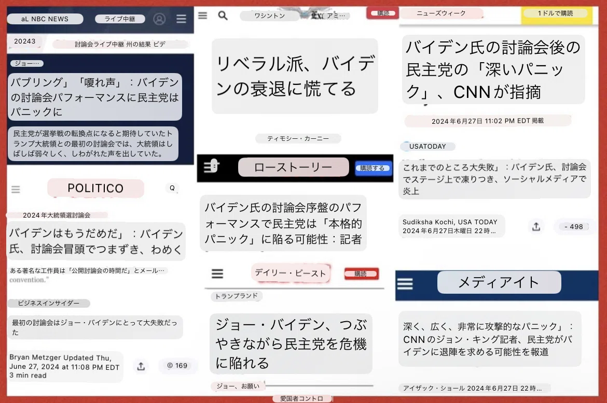Click the アイザック・ショール byline
The height and width of the screenshot is (403, 607).
[475, 388]
